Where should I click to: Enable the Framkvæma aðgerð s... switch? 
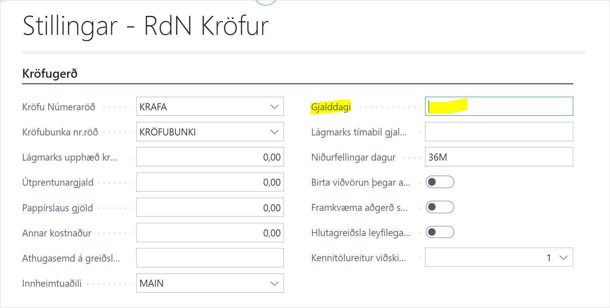[x=440, y=207]
